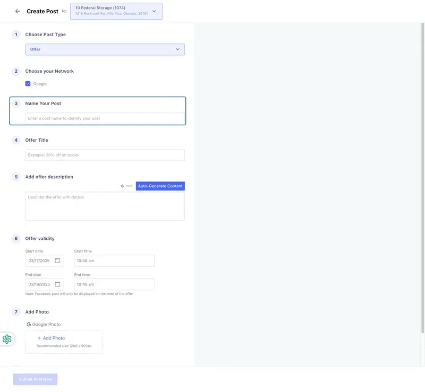Click Auto-Generate Content button

coord(160,186)
